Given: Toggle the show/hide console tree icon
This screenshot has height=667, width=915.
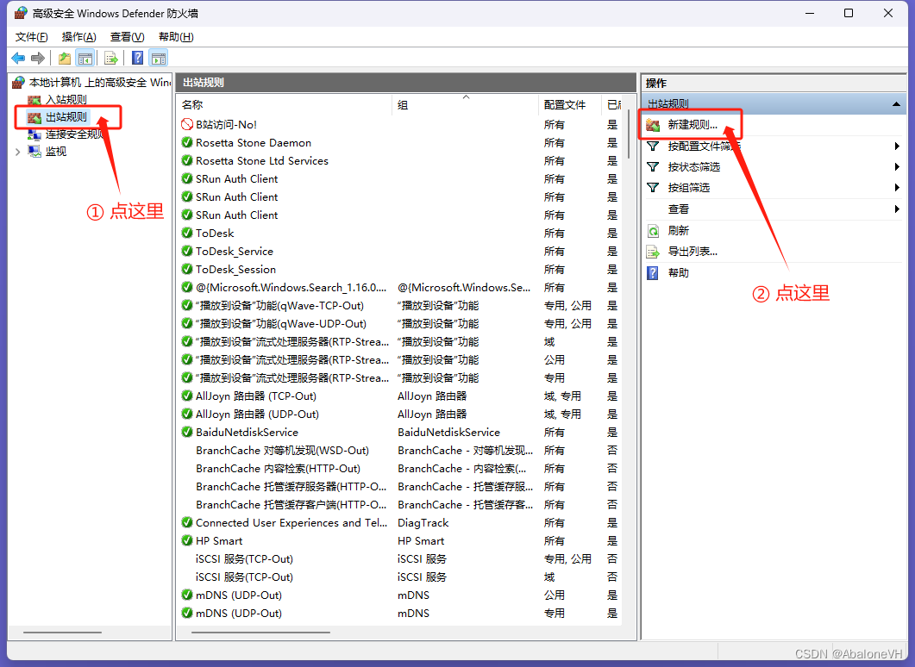Looking at the screenshot, I should [x=85, y=58].
